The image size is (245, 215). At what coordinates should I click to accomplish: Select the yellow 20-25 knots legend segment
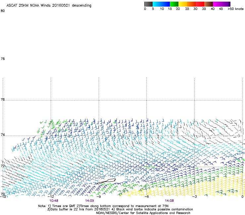(x=183, y=4)
